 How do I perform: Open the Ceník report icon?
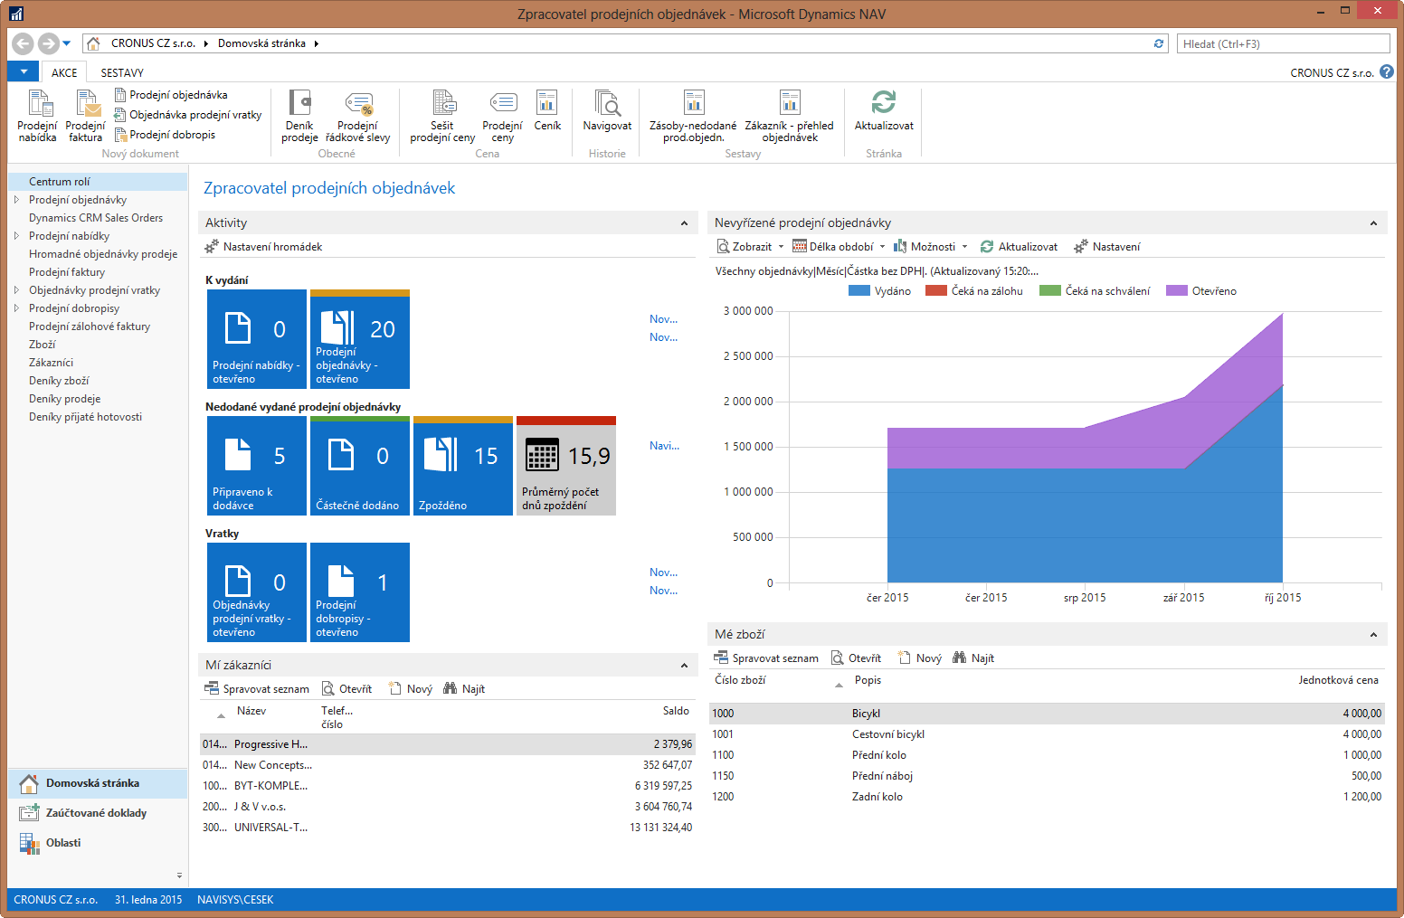click(547, 111)
